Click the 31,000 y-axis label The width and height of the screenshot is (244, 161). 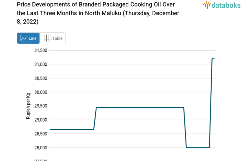(41, 64)
